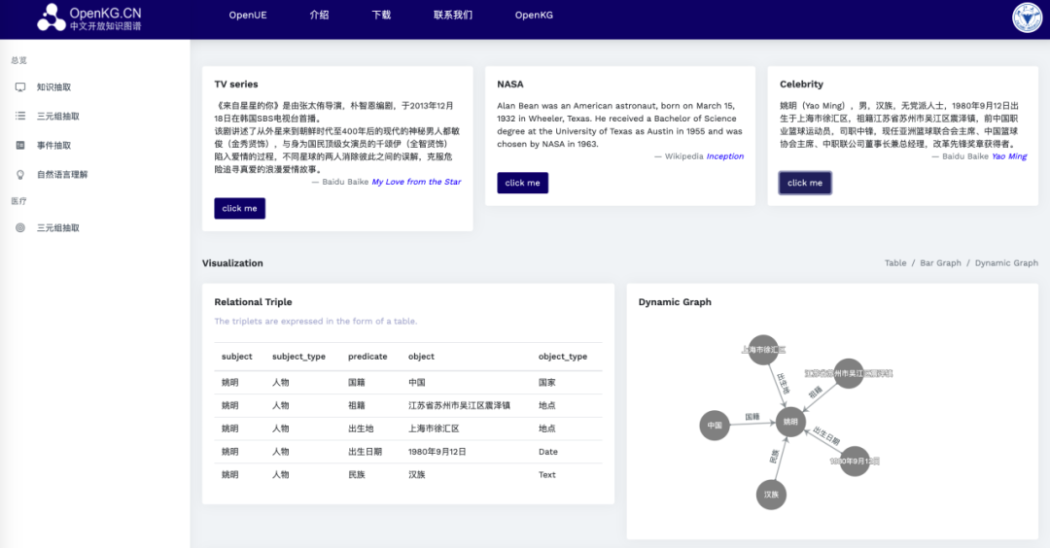Click the 1980年9月12日 graph node

coord(855,461)
